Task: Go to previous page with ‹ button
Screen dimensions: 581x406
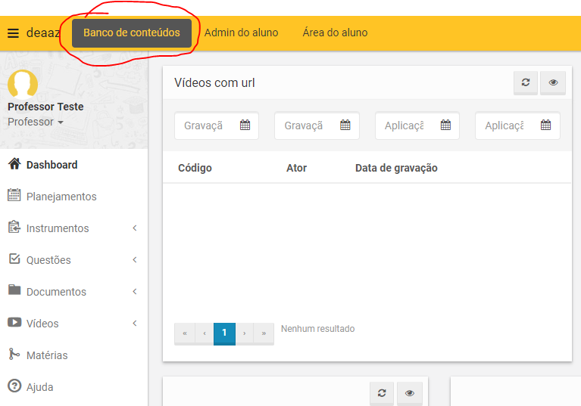Action: [x=205, y=333]
